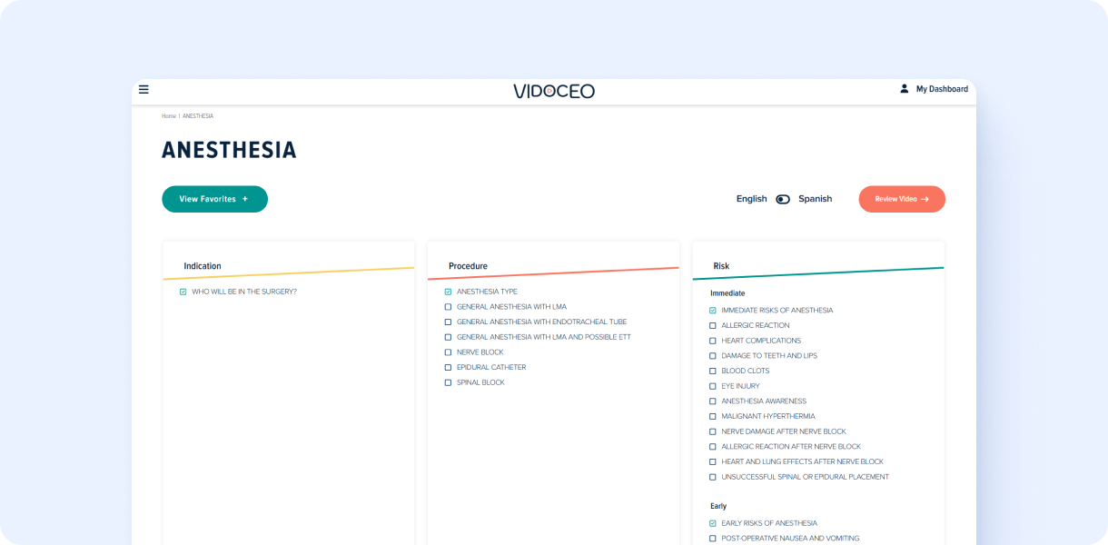Check the Spinal Block checkbox
This screenshot has width=1108, height=545.
pyautogui.click(x=448, y=382)
